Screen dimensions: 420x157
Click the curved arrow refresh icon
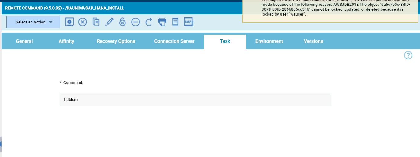149,22
